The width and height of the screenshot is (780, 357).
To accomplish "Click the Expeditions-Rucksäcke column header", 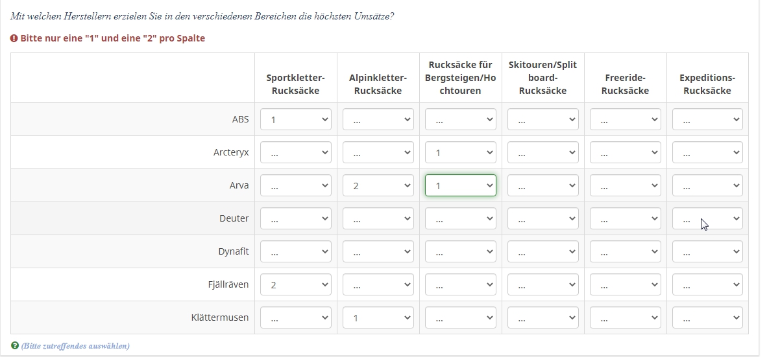I will tap(707, 84).
